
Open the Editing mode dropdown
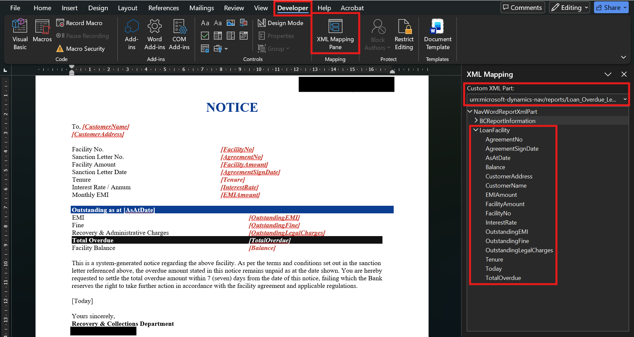[x=570, y=8]
